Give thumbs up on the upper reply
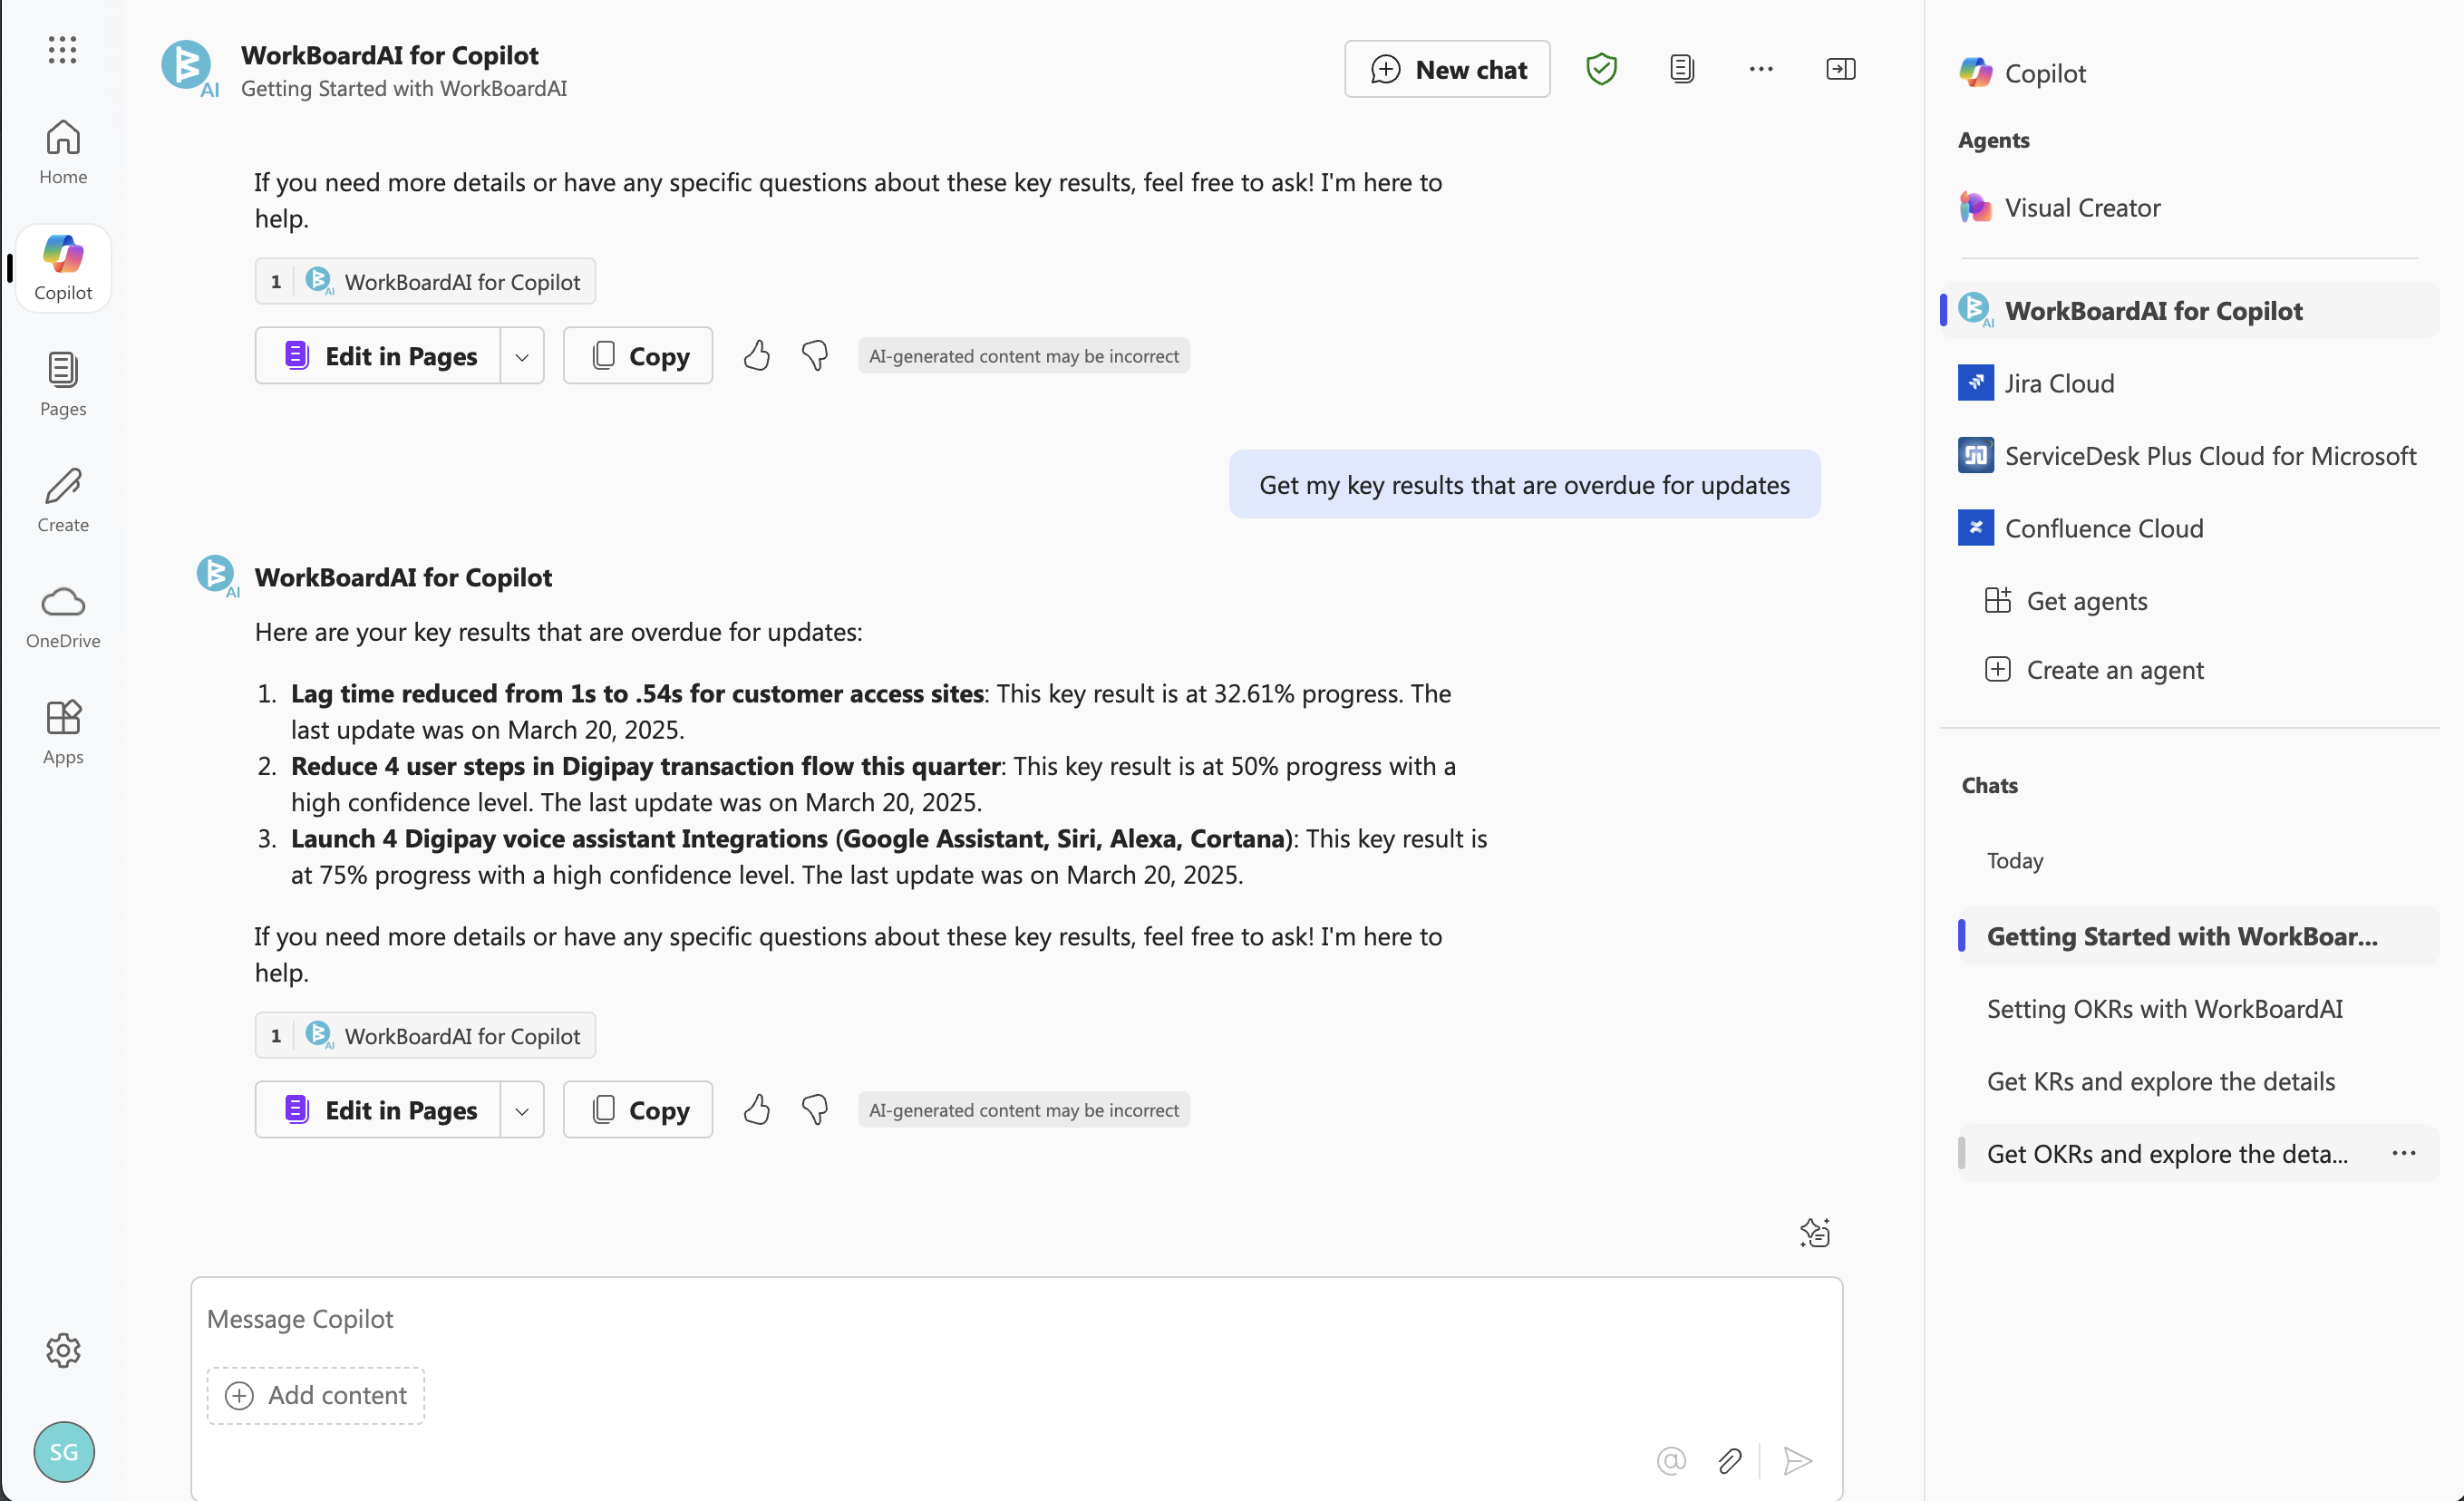 click(757, 355)
